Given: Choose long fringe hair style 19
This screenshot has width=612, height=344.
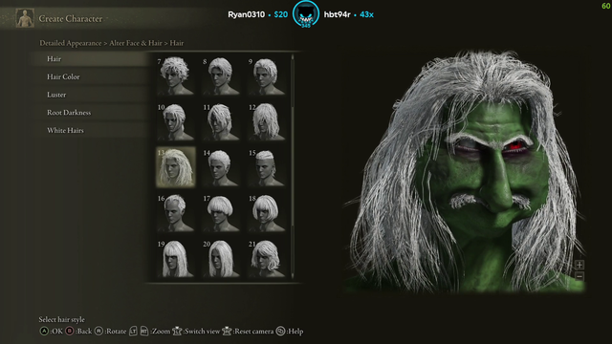Looking at the screenshot, I should (175, 259).
